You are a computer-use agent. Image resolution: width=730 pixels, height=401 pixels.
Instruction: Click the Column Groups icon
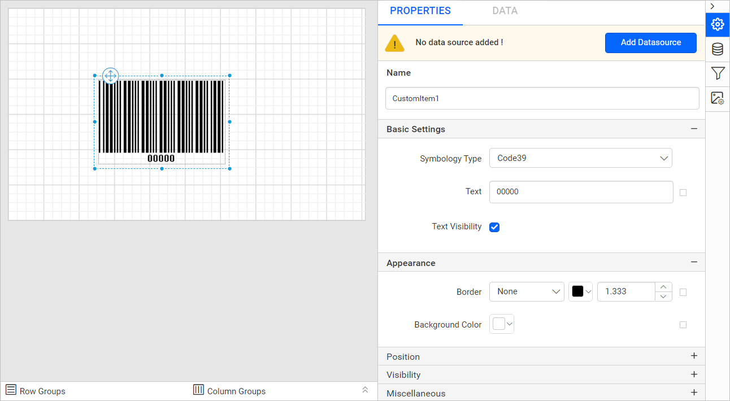[x=198, y=390]
